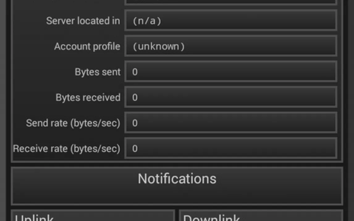Click the Send rate (bytes/sec) value field
Image resolution: width=354 pixels, height=221 pixels.
tap(231, 123)
